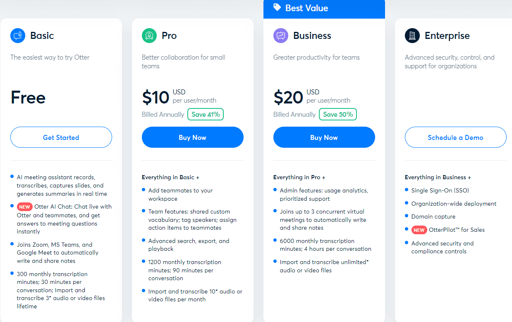Click the Enterprise plan heading
This screenshot has height=322, width=512.
tap(447, 36)
